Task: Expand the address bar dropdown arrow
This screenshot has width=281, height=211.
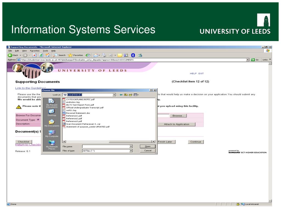Action: [248, 60]
